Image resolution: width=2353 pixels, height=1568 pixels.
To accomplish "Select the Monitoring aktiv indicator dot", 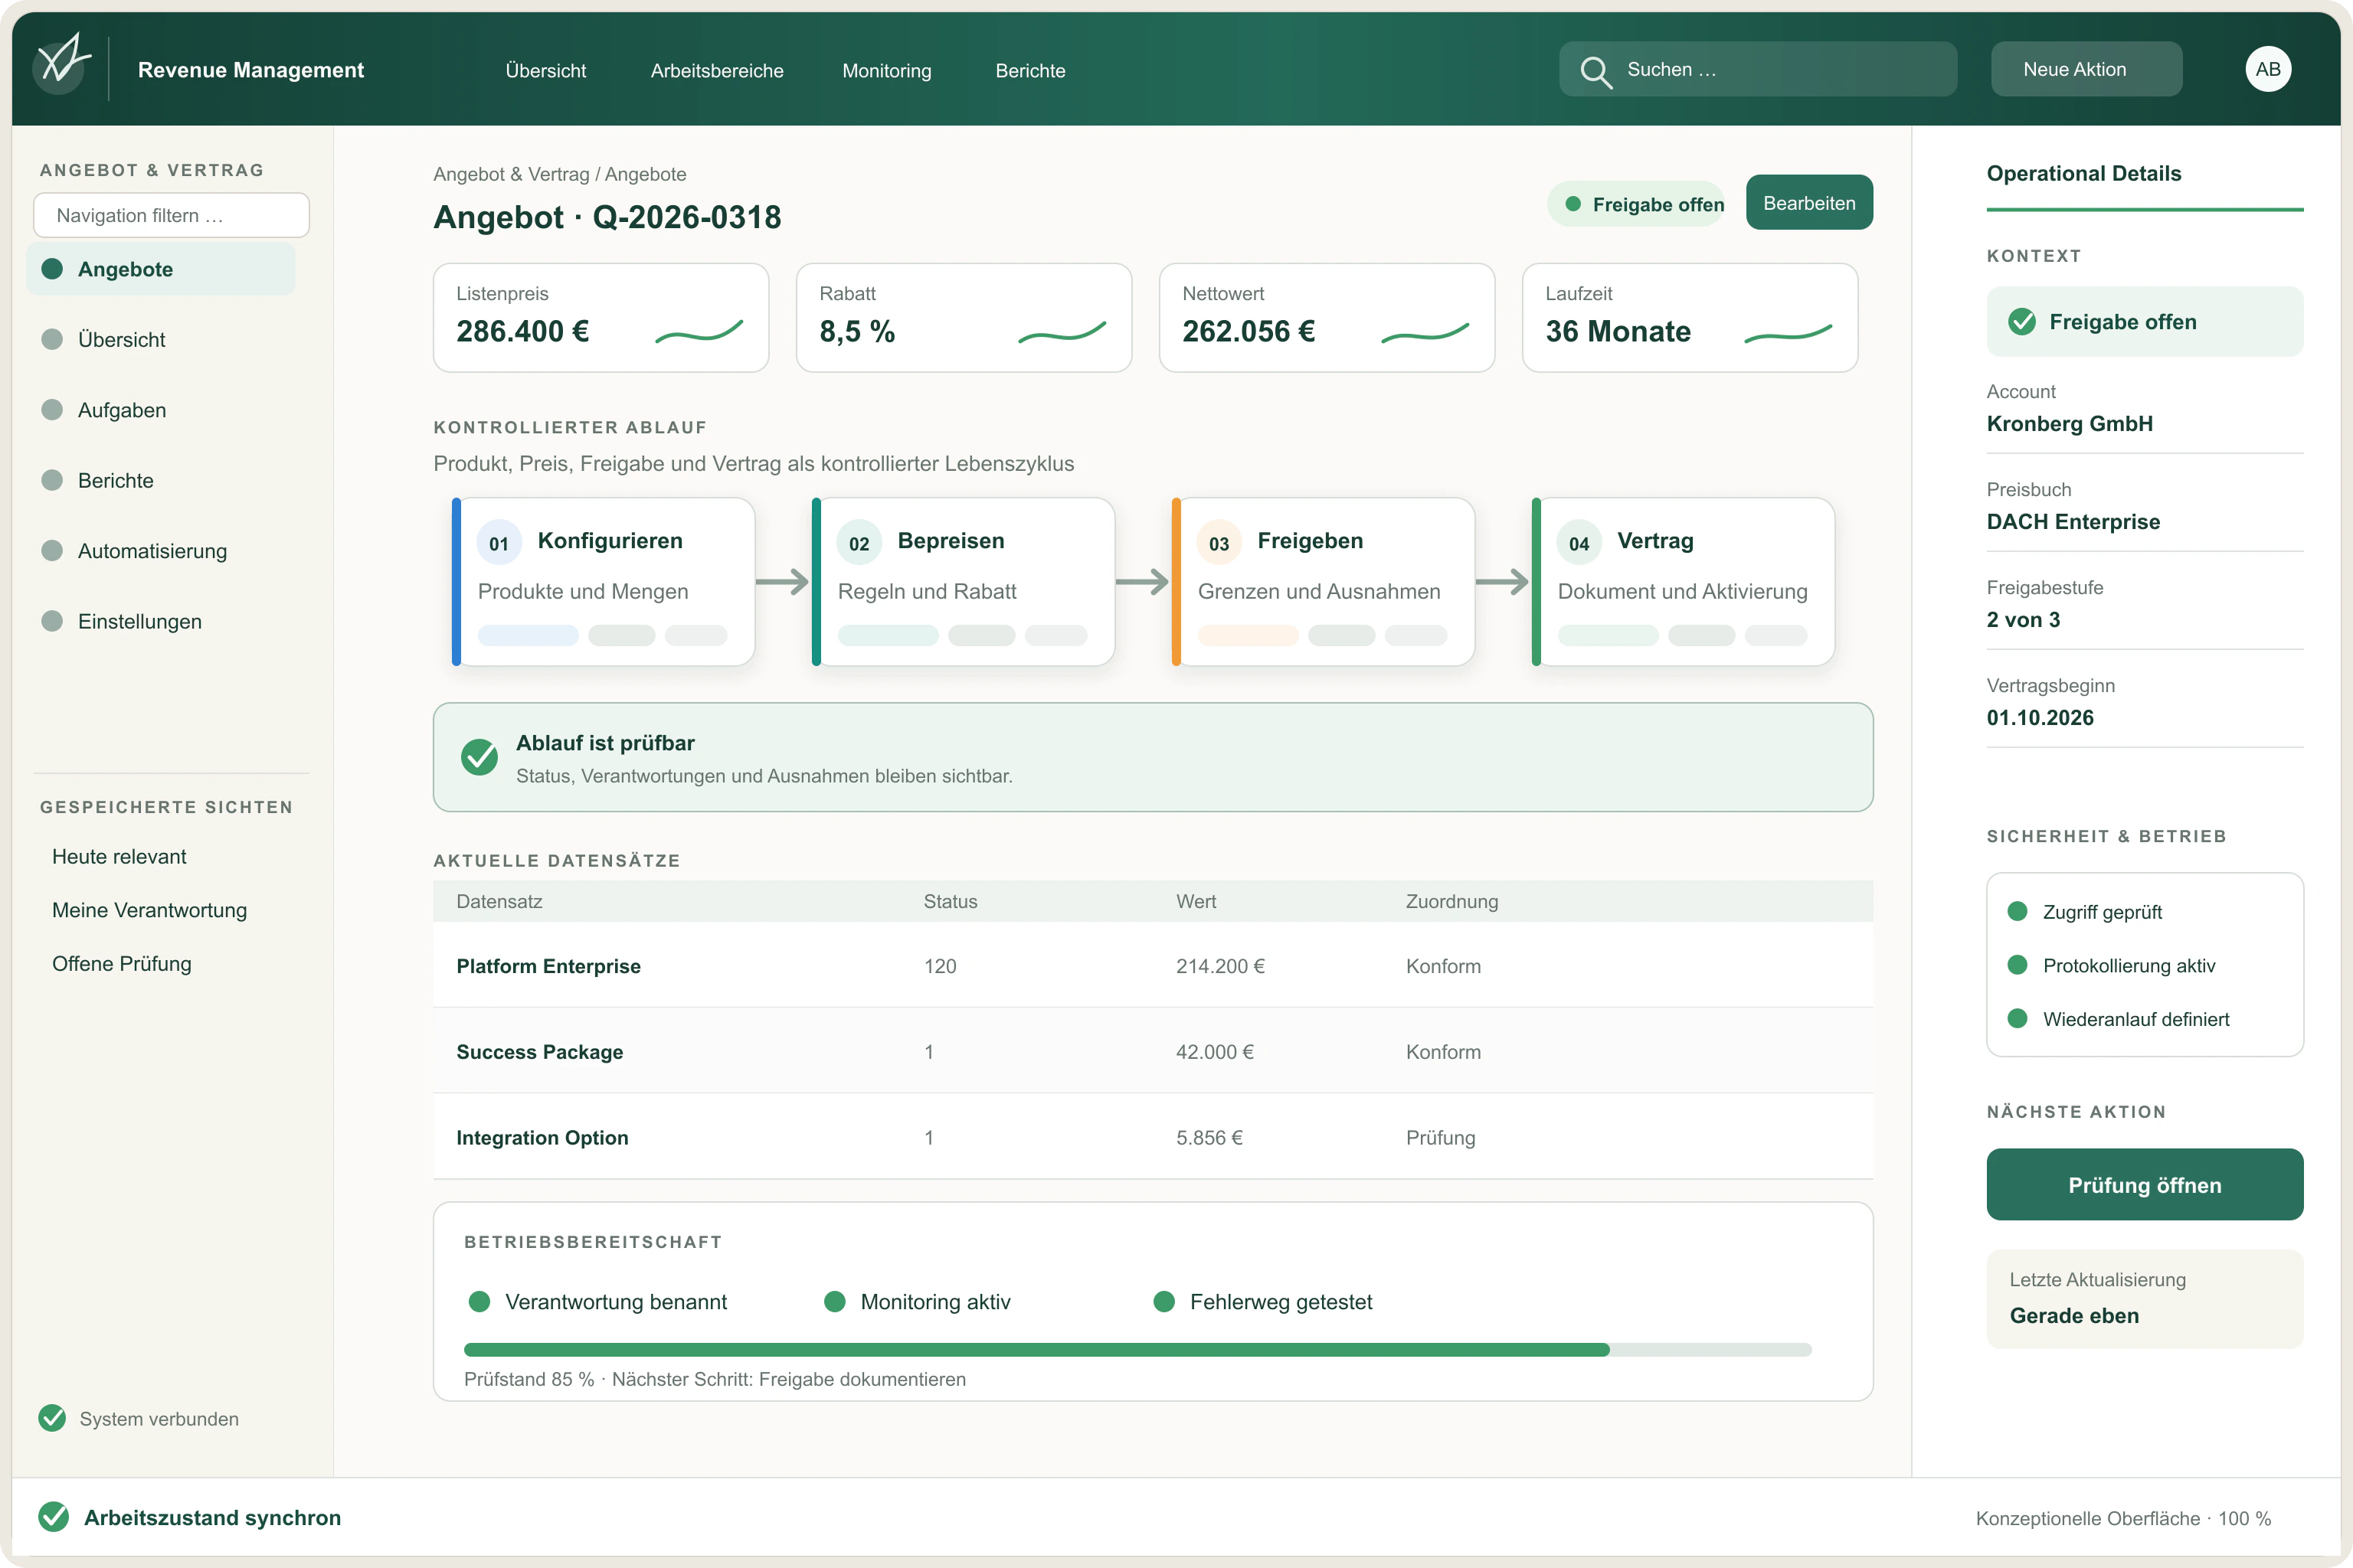I will [x=834, y=1301].
